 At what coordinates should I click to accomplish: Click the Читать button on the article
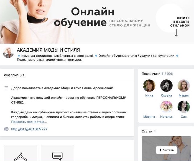tap(166, 150)
